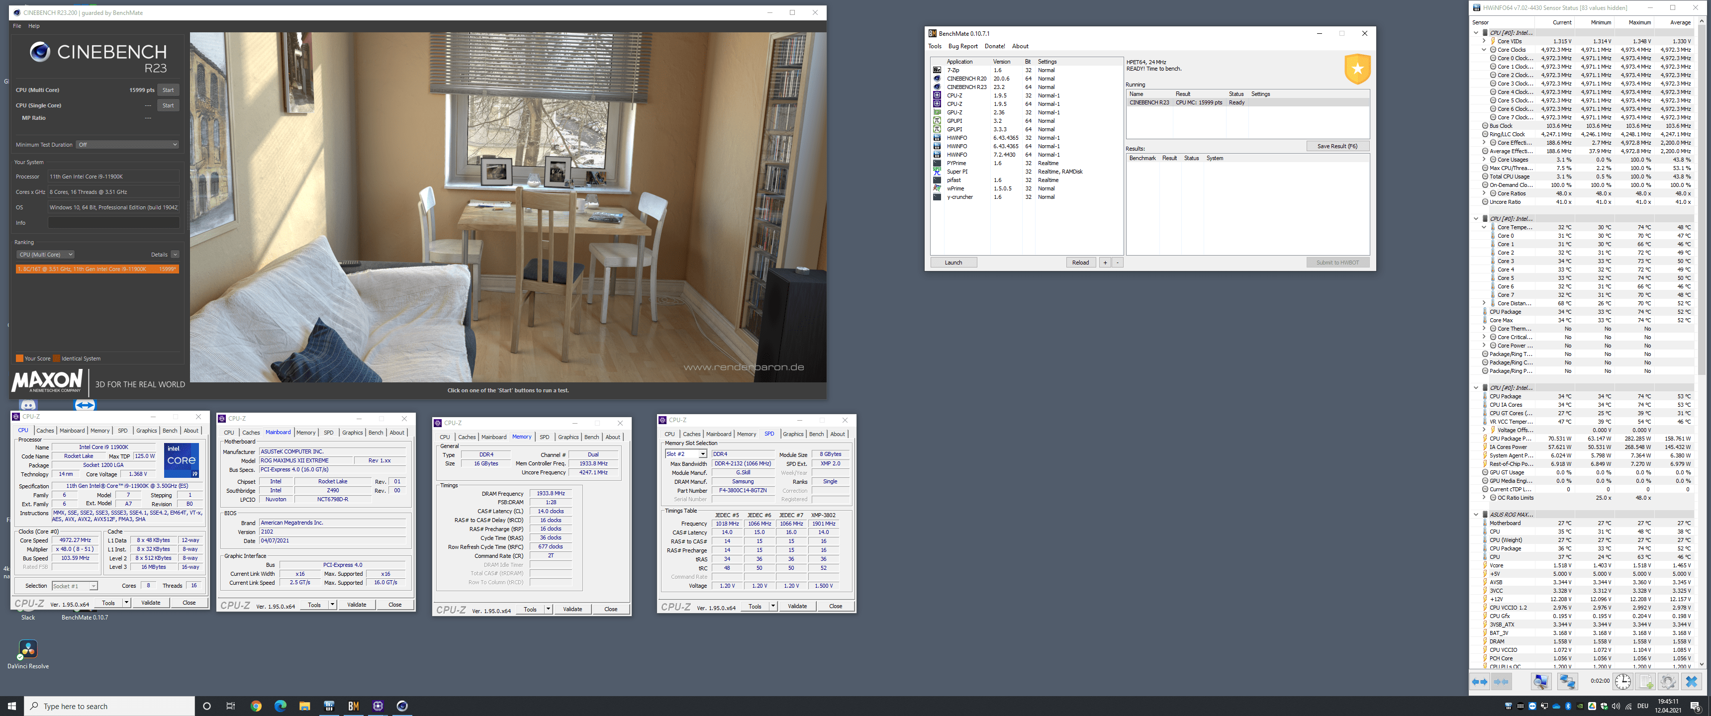The height and width of the screenshot is (716, 1711).
Task: Click HWiNFO clock reset timer icon
Action: (x=1622, y=682)
